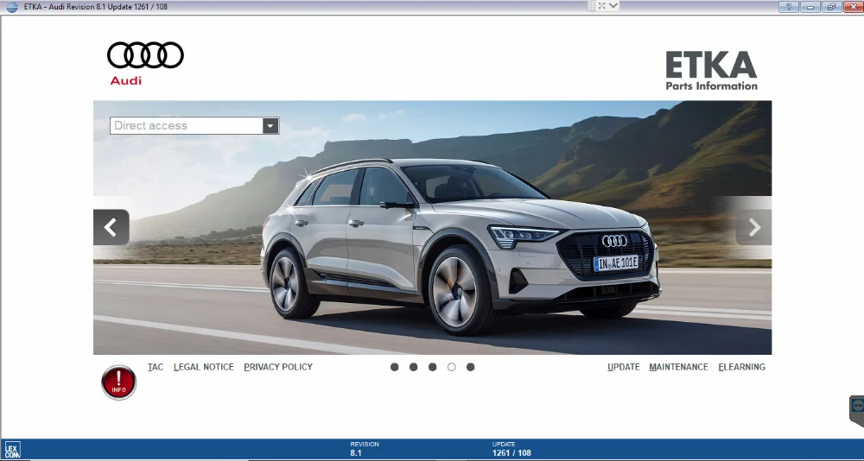The height and width of the screenshot is (461, 864).
Task: Open the TAC link
Action: coord(156,367)
